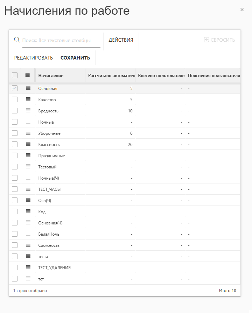Viewport: 252px width, 313px height.
Task: Open row menu icon for Основная
Action: coord(28,88)
